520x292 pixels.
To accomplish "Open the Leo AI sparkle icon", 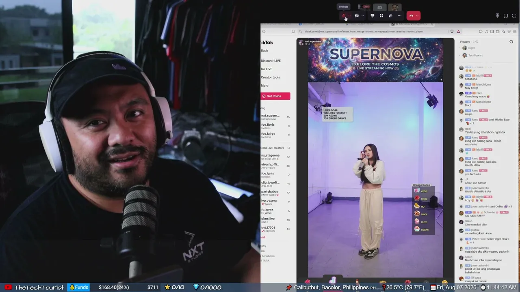I will point(503,31).
